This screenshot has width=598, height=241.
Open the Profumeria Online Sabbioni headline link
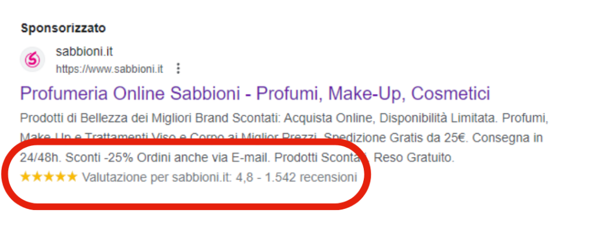(255, 94)
